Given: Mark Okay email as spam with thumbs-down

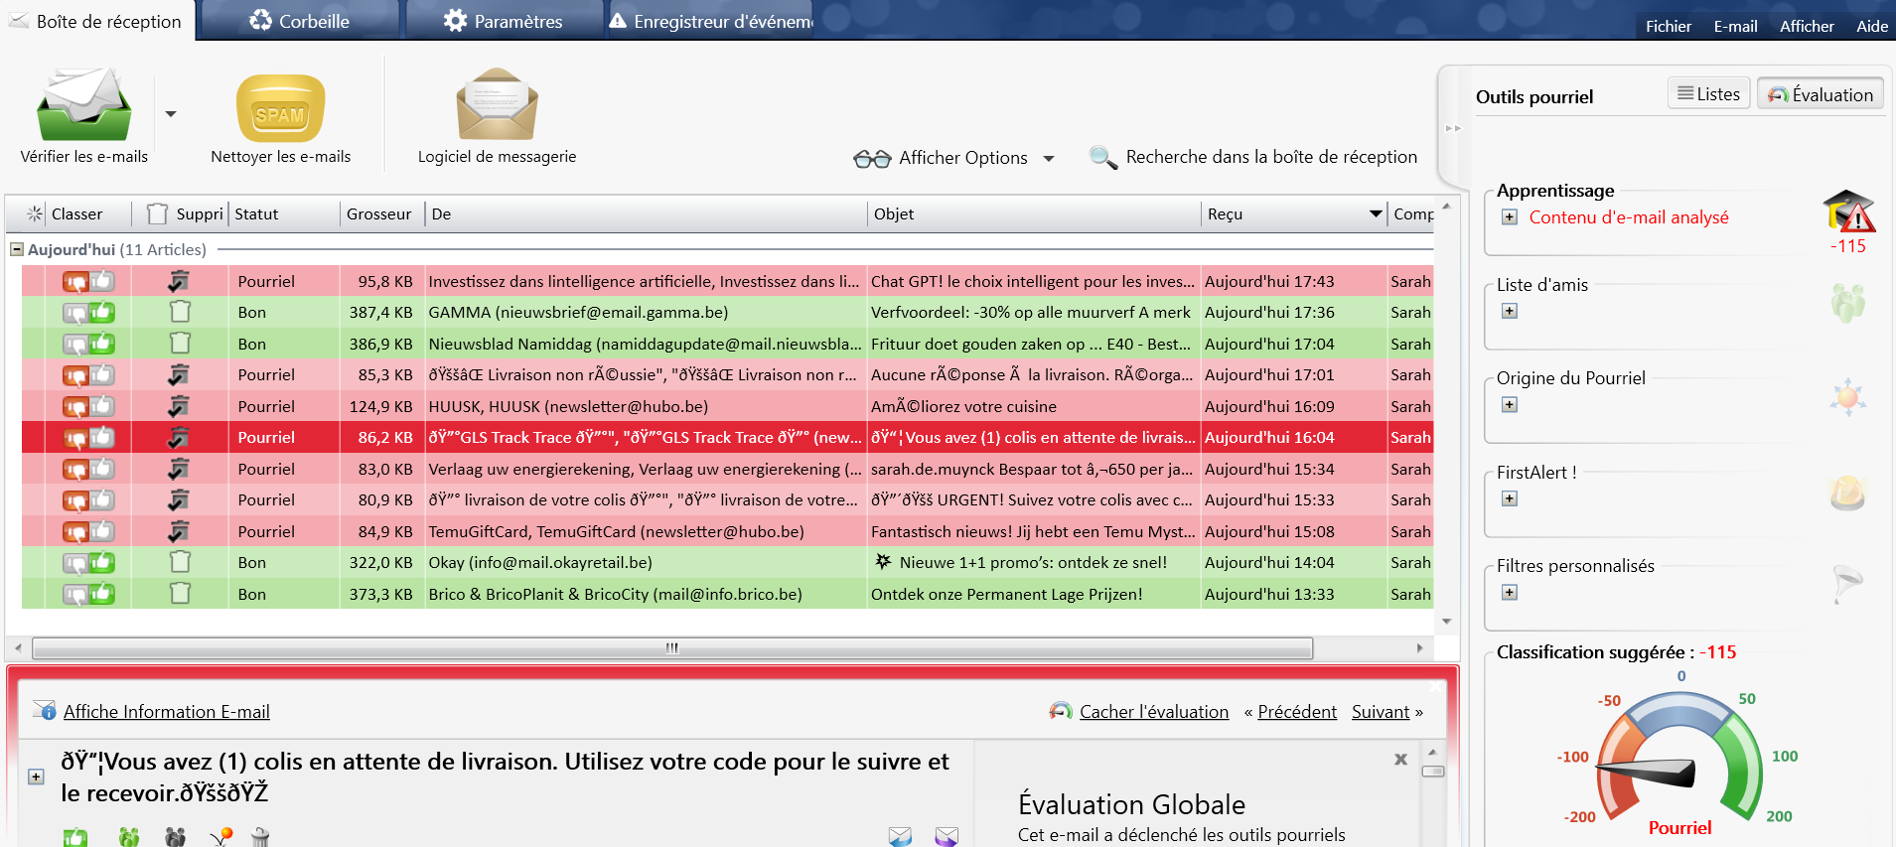Looking at the screenshot, I should [x=76, y=563].
